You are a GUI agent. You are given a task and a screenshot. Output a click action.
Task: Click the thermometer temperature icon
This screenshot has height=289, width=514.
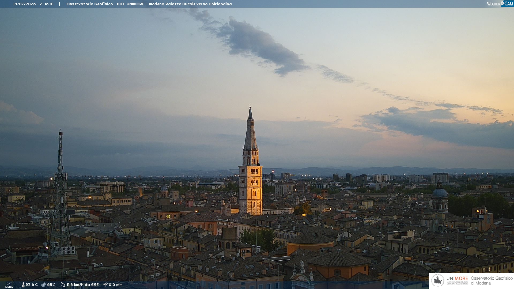pyautogui.click(x=23, y=285)
